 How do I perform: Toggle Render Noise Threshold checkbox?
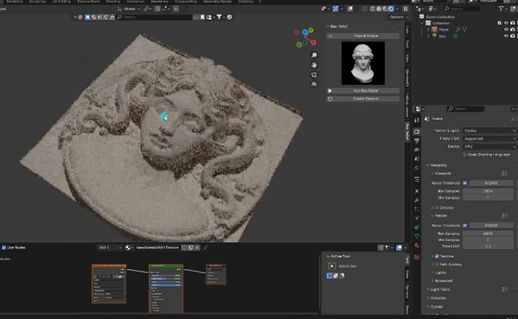pos(464,226)
